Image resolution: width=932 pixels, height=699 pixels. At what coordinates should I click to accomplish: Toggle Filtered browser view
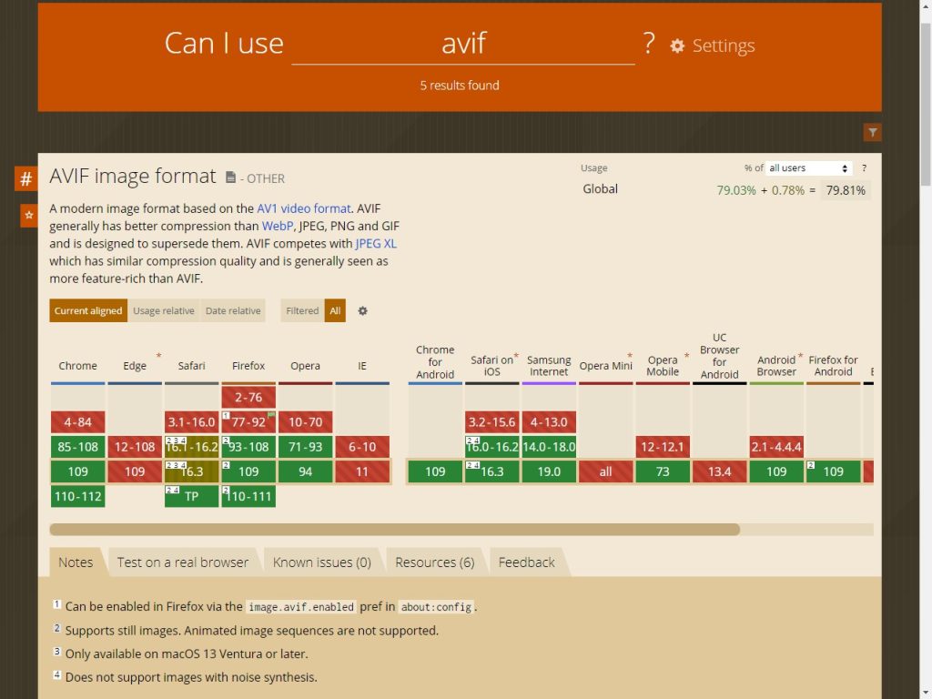click(302, 311)
